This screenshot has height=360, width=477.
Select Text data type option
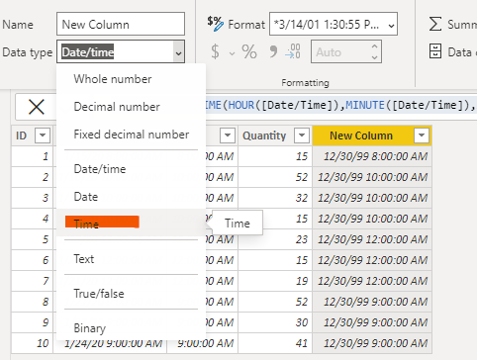pyautogui.click(x=131, y=259)
